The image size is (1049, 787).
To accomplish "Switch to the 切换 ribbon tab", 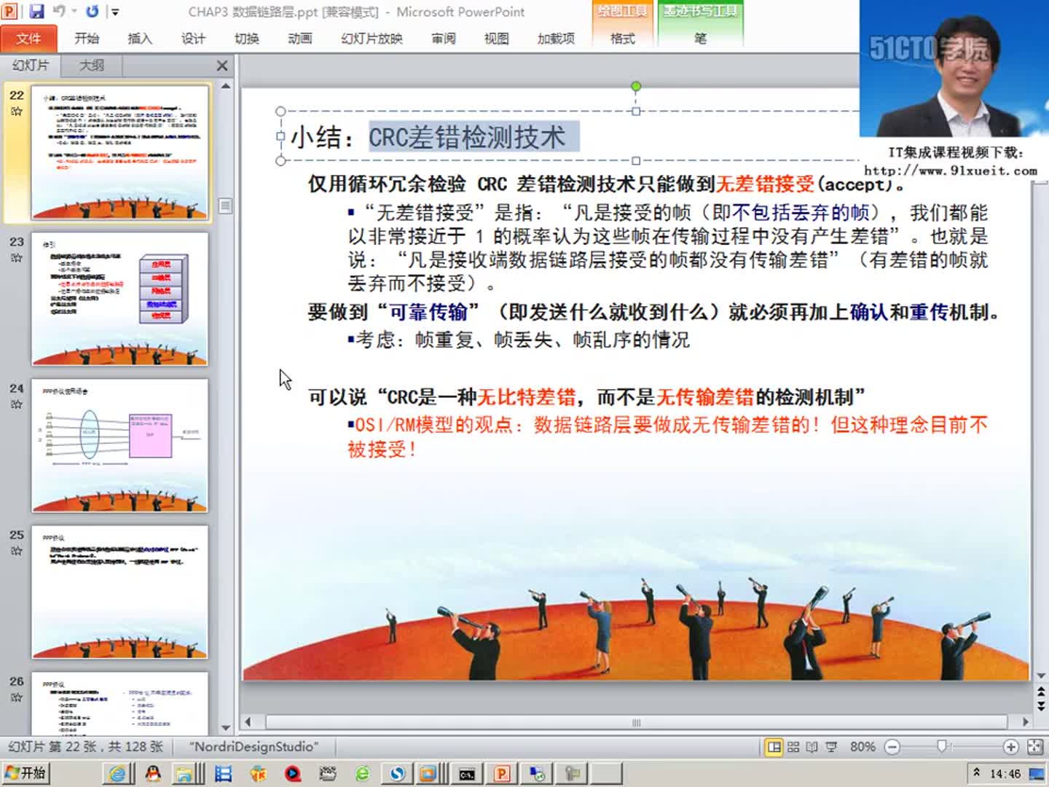I will (247, 39).
